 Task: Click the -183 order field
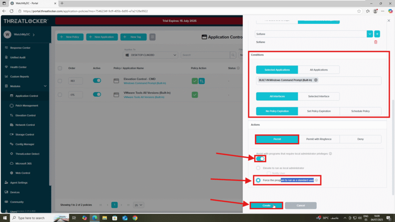tap(75, 81)
